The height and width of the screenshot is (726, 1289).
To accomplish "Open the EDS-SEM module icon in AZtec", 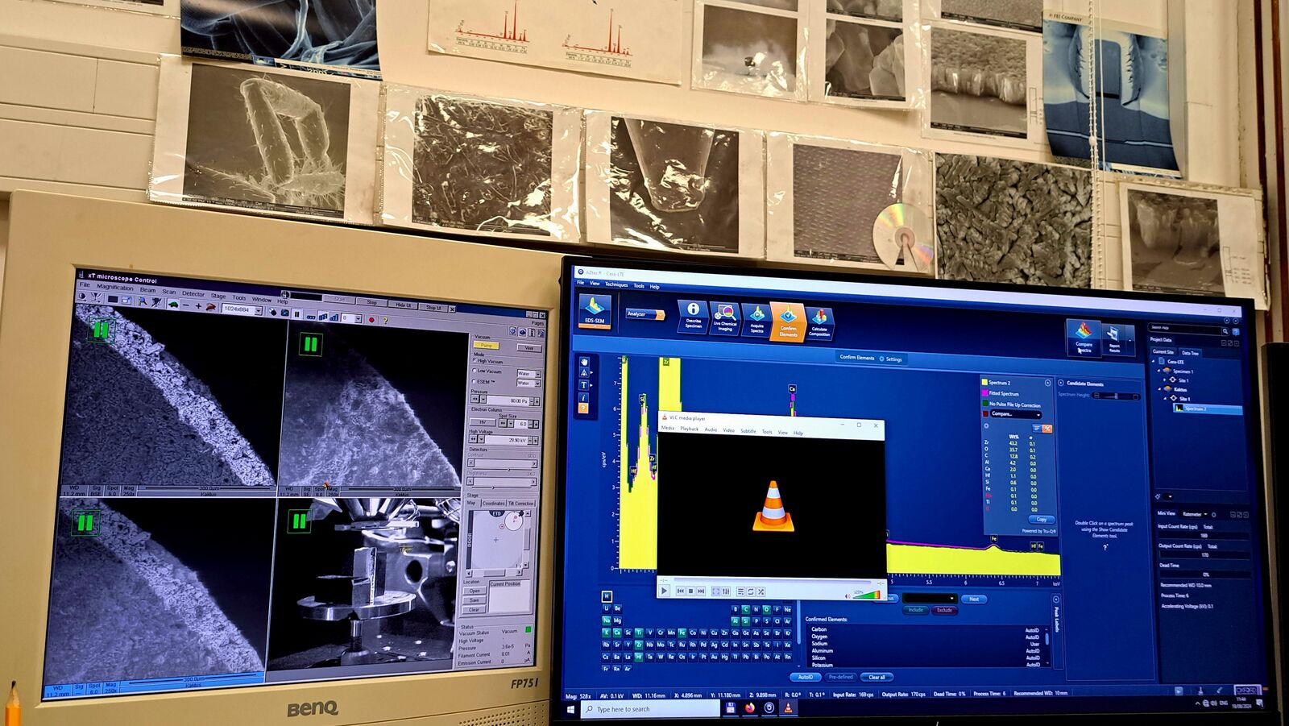I will [595, 311].
